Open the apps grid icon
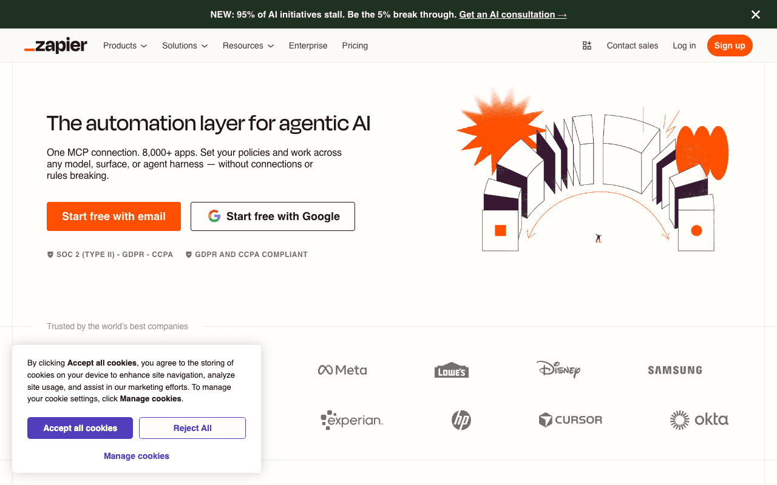 (x=587, y=45)
